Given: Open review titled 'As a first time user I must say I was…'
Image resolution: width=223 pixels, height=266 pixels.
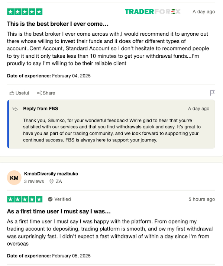Looking at the screenshot, I should 59,211.
